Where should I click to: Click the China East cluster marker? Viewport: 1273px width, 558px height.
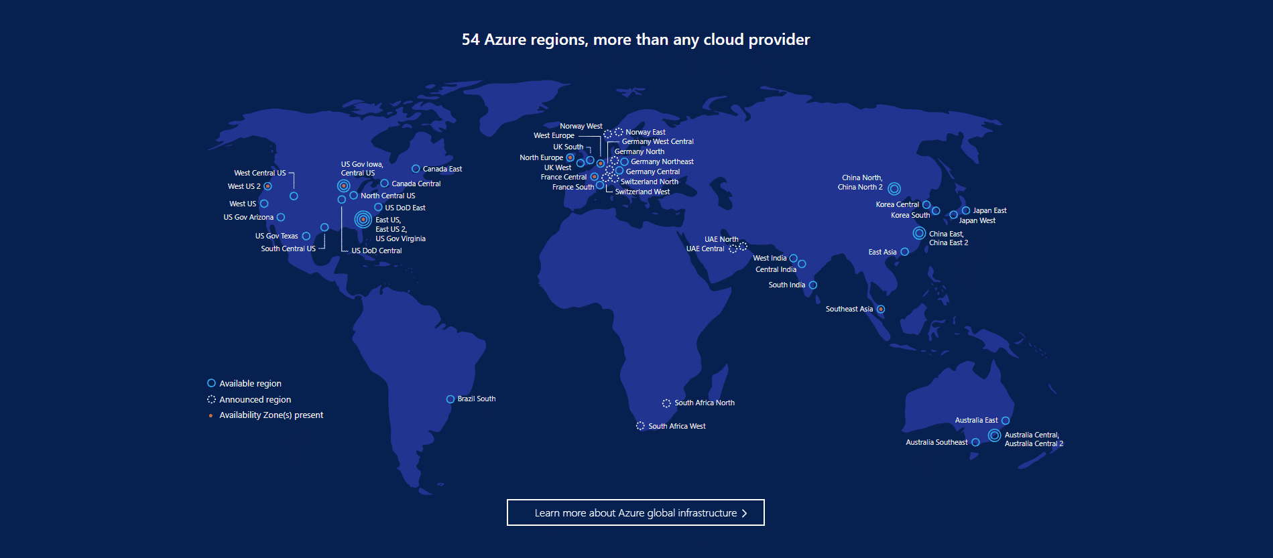tap(919, 233)
